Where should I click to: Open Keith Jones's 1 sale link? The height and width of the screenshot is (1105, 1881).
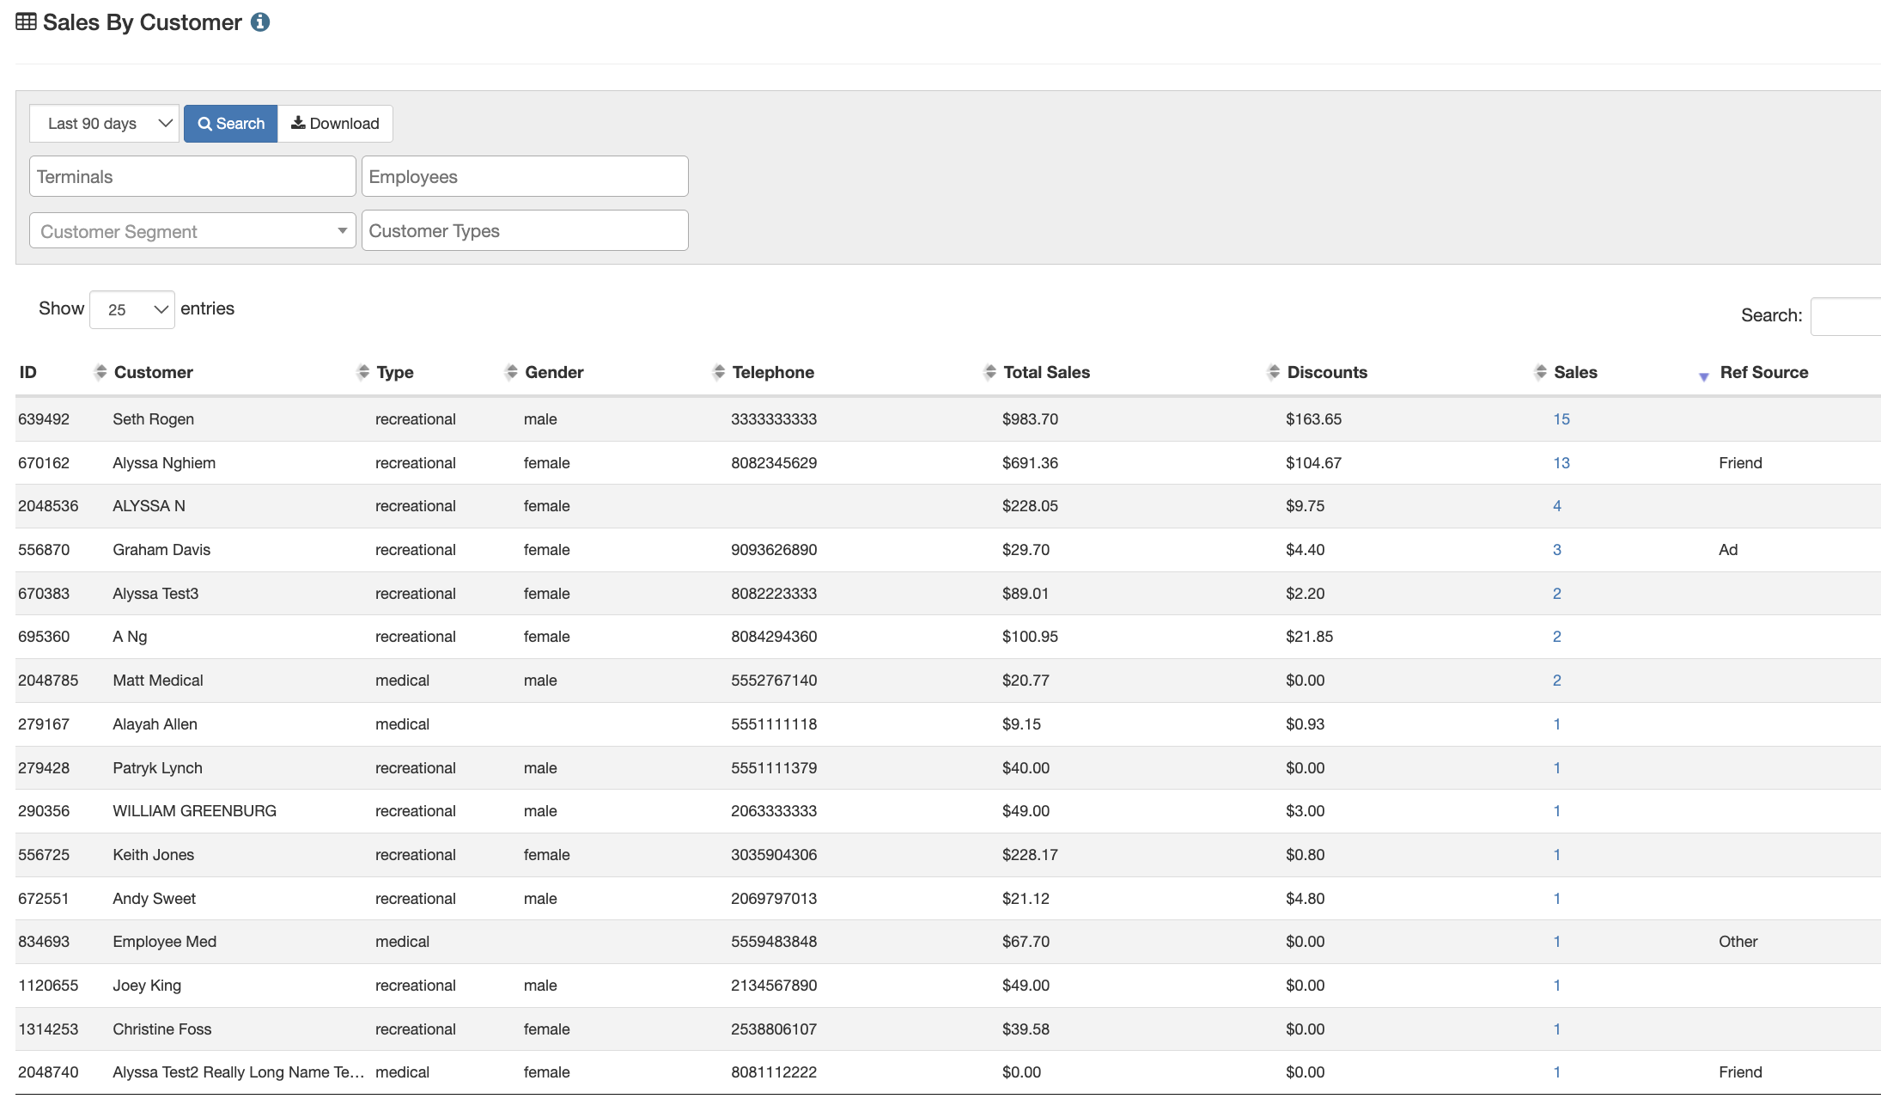pyautogui.click(x=1556, y=855)
